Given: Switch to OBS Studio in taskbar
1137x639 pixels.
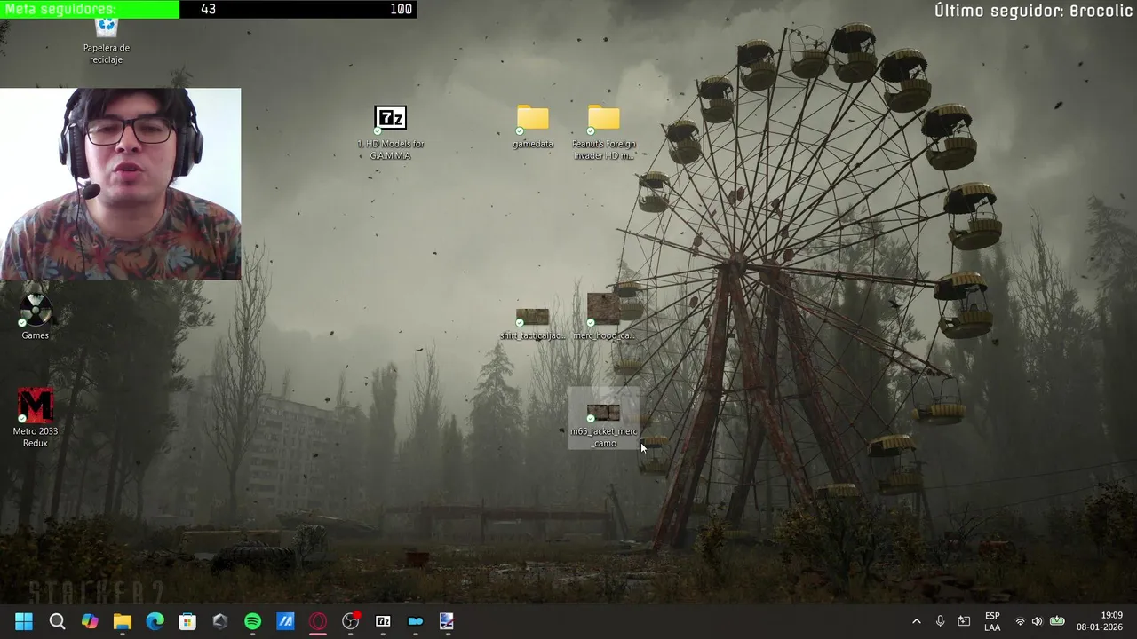Looking at the screenshot, I should click(x=351, y=621).
